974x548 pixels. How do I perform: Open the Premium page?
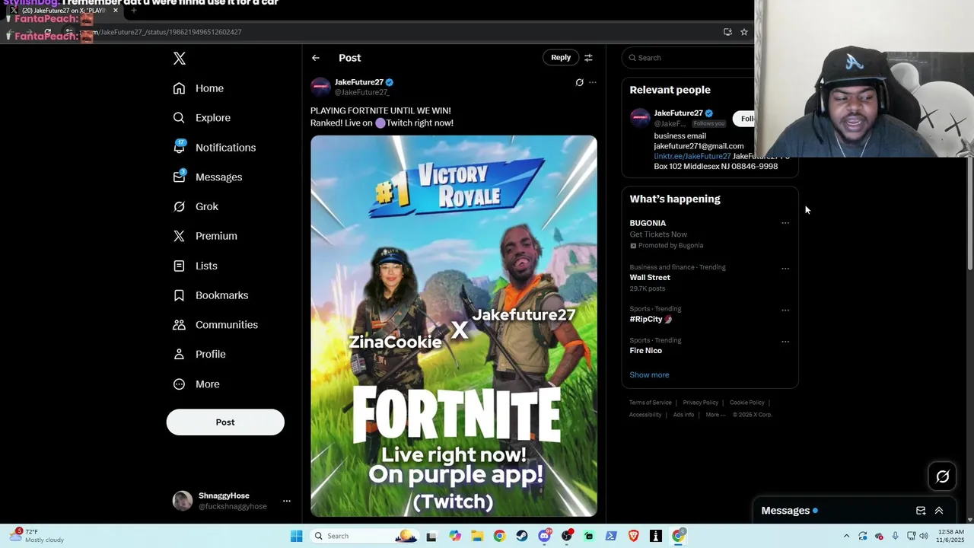205,236
